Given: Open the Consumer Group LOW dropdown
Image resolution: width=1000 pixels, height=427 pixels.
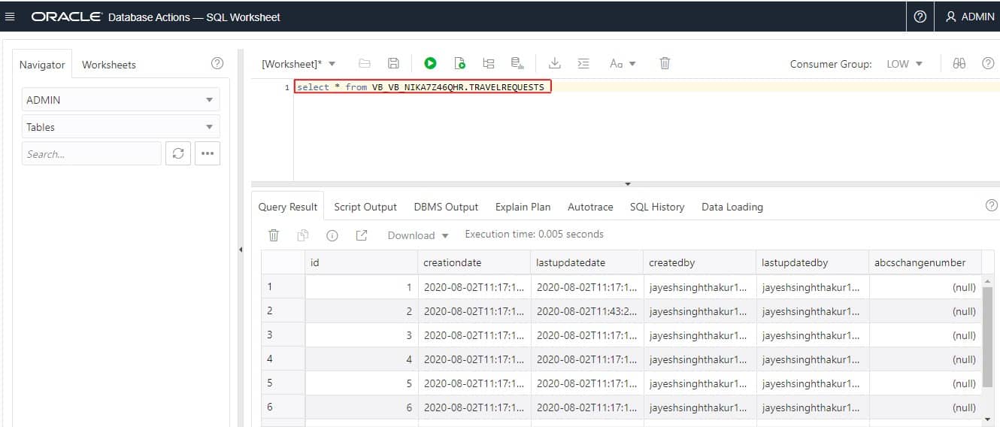Looking at the screenshot, I should point(904,64).
